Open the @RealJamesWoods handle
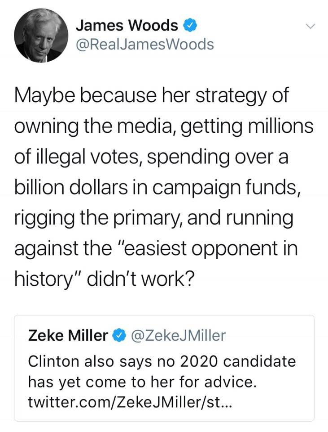Viewport: 328px width, 432px height. click(145, 44)
